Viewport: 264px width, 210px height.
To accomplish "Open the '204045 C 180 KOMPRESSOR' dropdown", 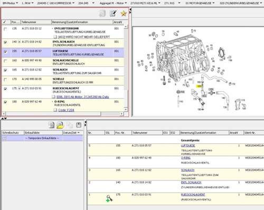I will (x=55, y=3).
